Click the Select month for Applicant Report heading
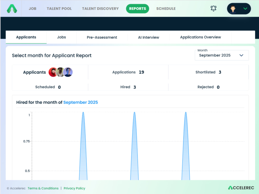This screenshot has height=194, width=259. [x=52, y=55]
